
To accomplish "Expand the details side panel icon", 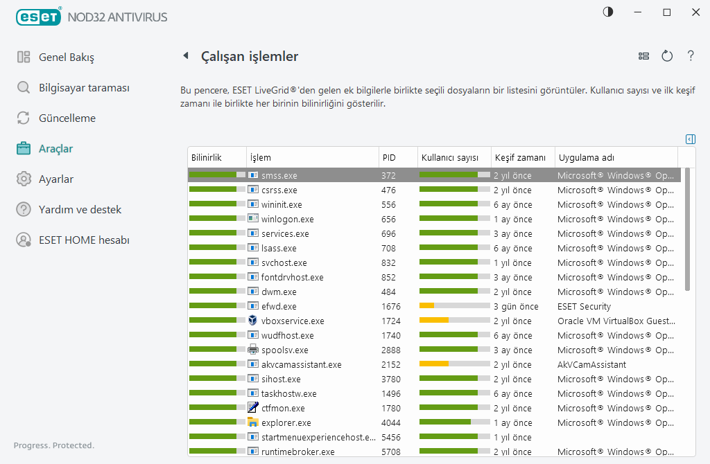I will [690, 139].
